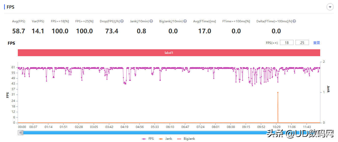Click the Avg(FTime)[ms] value 17.0

(x=205, y=31)
